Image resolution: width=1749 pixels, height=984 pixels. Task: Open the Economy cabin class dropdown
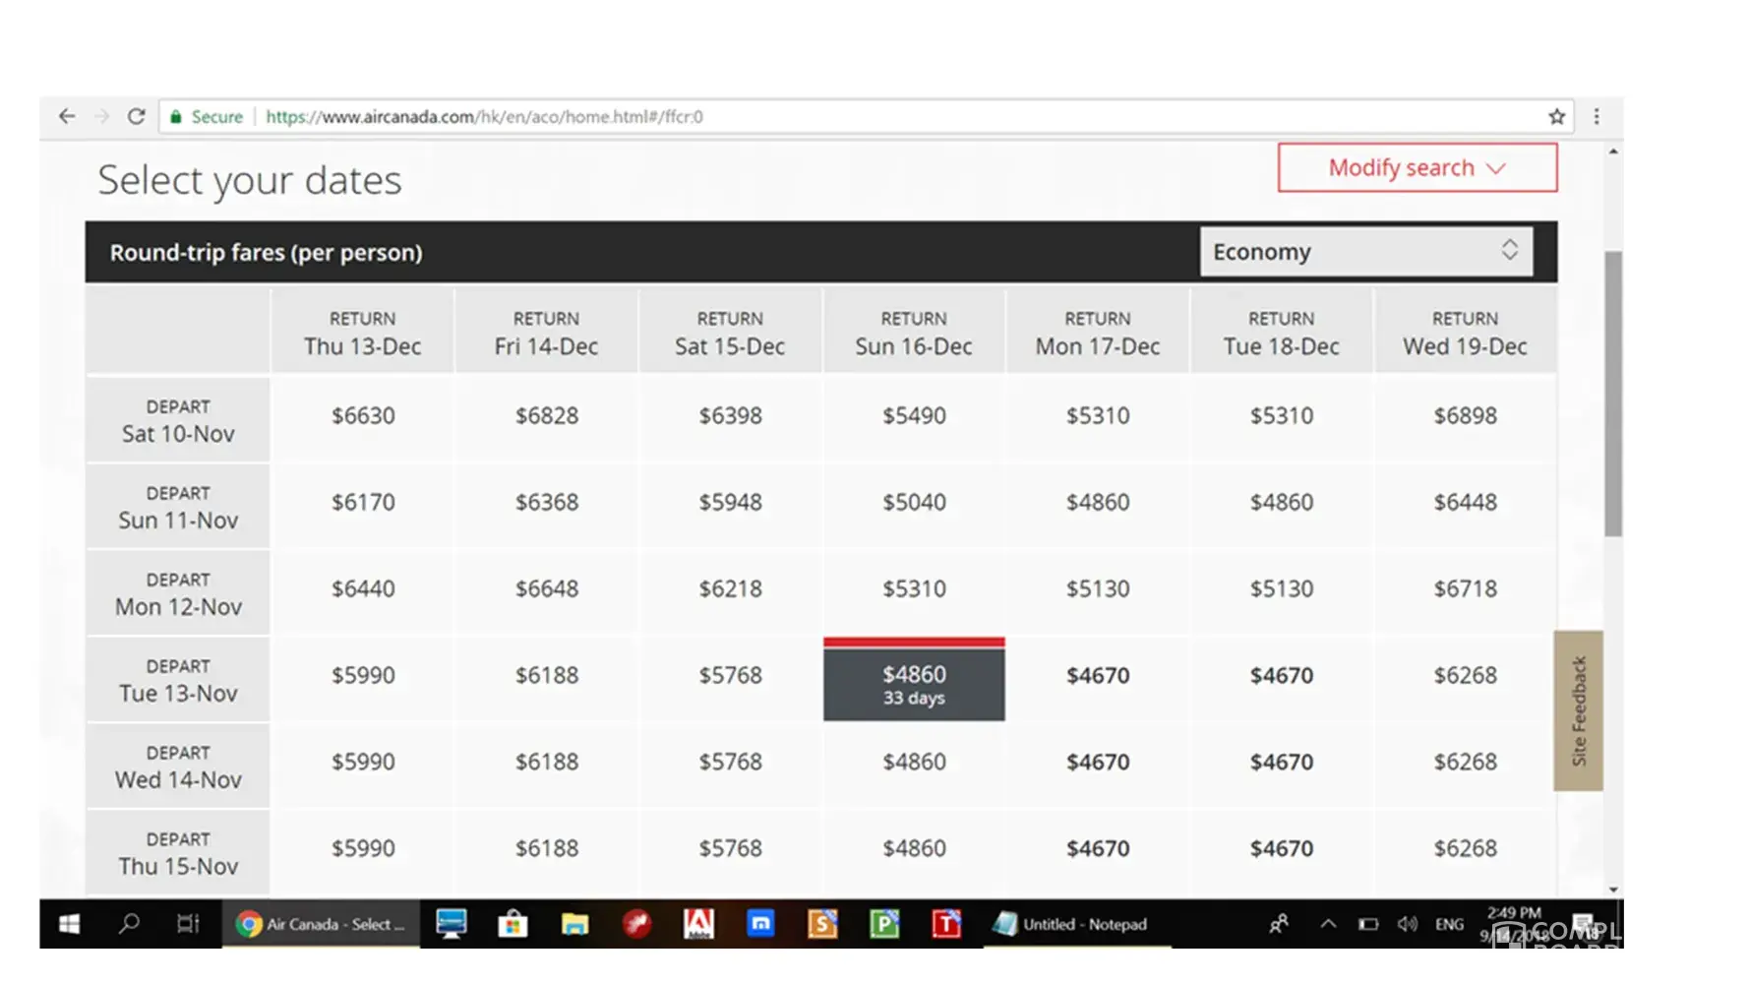click(1365, 252)
